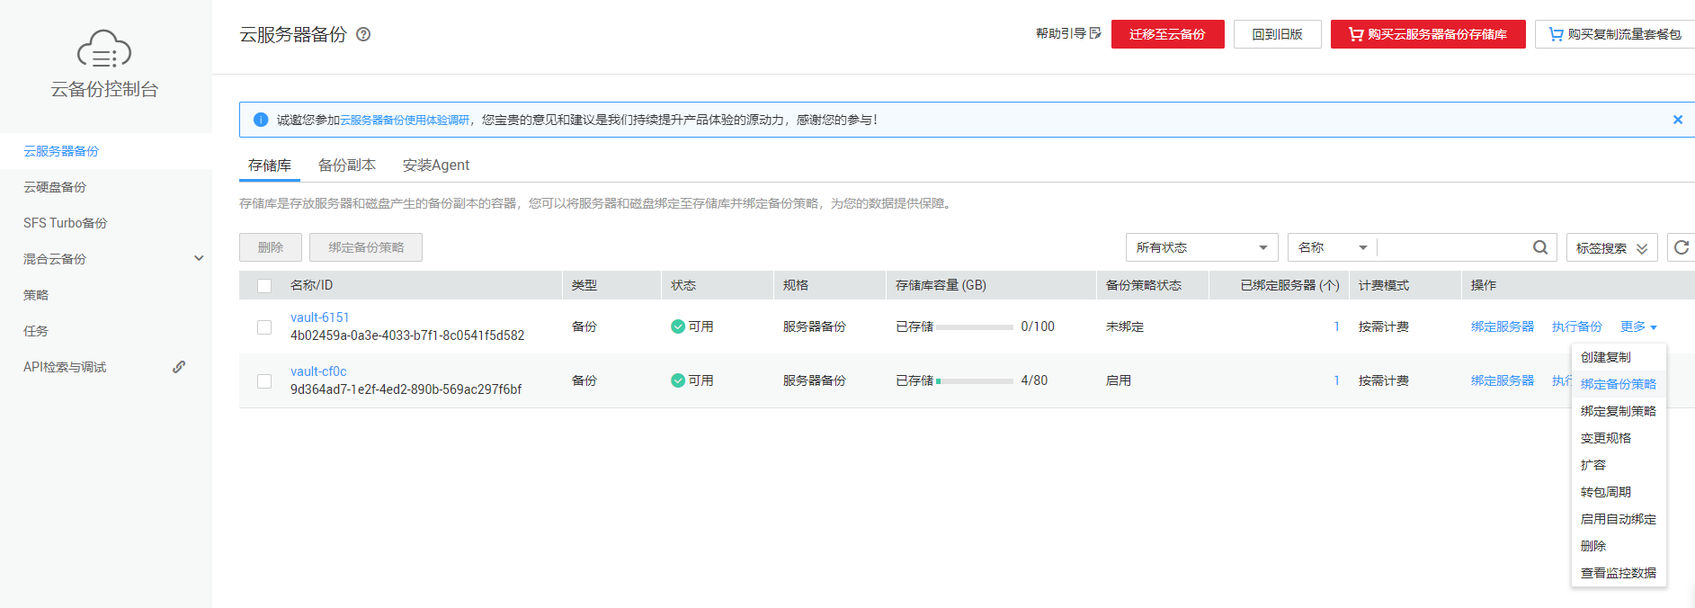This screenshot has width=1695, height=608.
Task: Open the 名称 search field dropdown
Action: [x=1333, y=247]
